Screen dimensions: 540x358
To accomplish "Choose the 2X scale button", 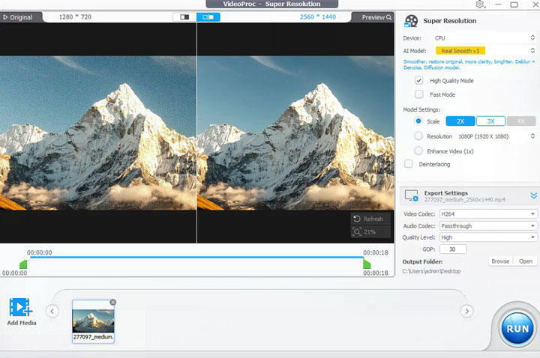I will pyautogui.click(x=460, y=121).
